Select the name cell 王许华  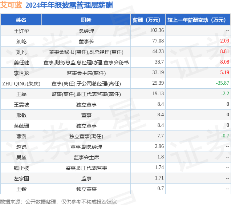pos(21,31)
